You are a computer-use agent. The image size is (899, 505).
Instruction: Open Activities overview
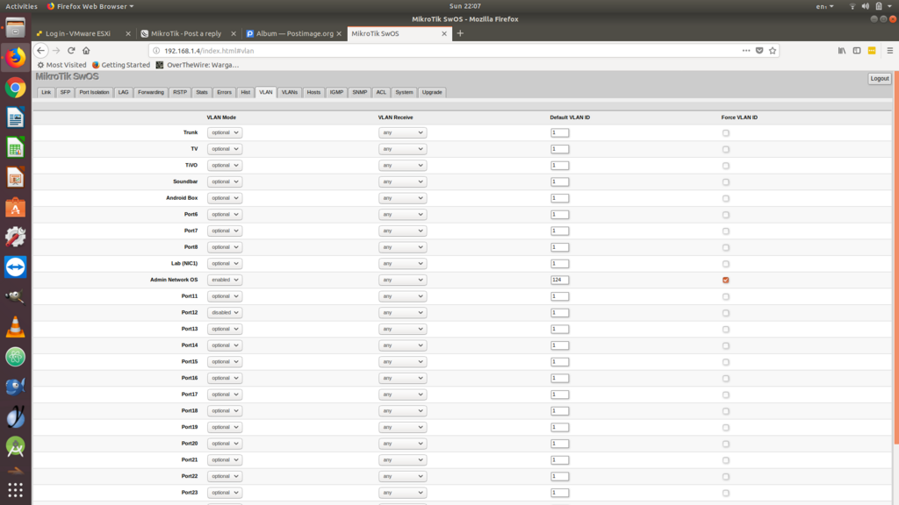point(21,6)
